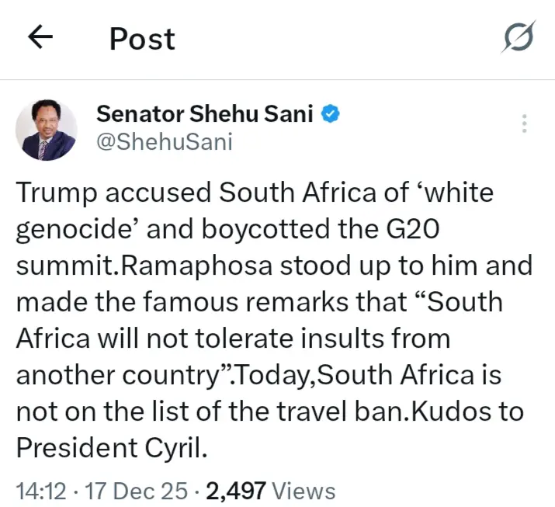Open Senator Shehu Sani display name
The image size is (555, 507).
(205, 115)
